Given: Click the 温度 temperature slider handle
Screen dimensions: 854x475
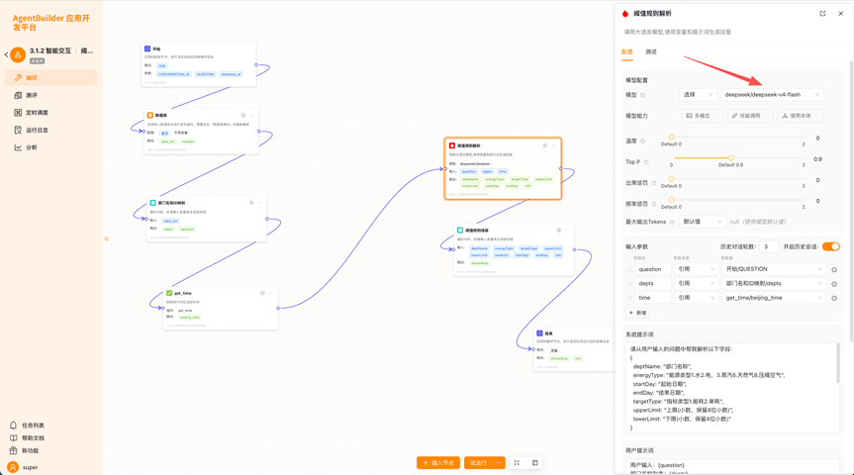Looking at the screenshot, I should pyautogui.click(x=671, y=138).
